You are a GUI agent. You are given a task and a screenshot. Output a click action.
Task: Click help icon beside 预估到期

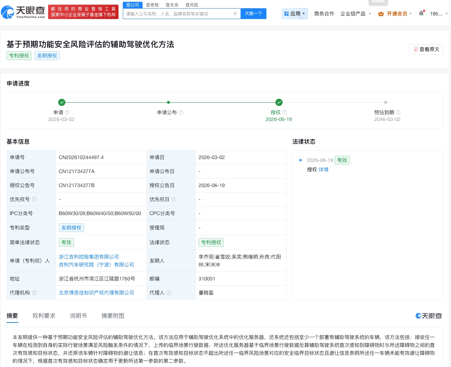point(398,112)
